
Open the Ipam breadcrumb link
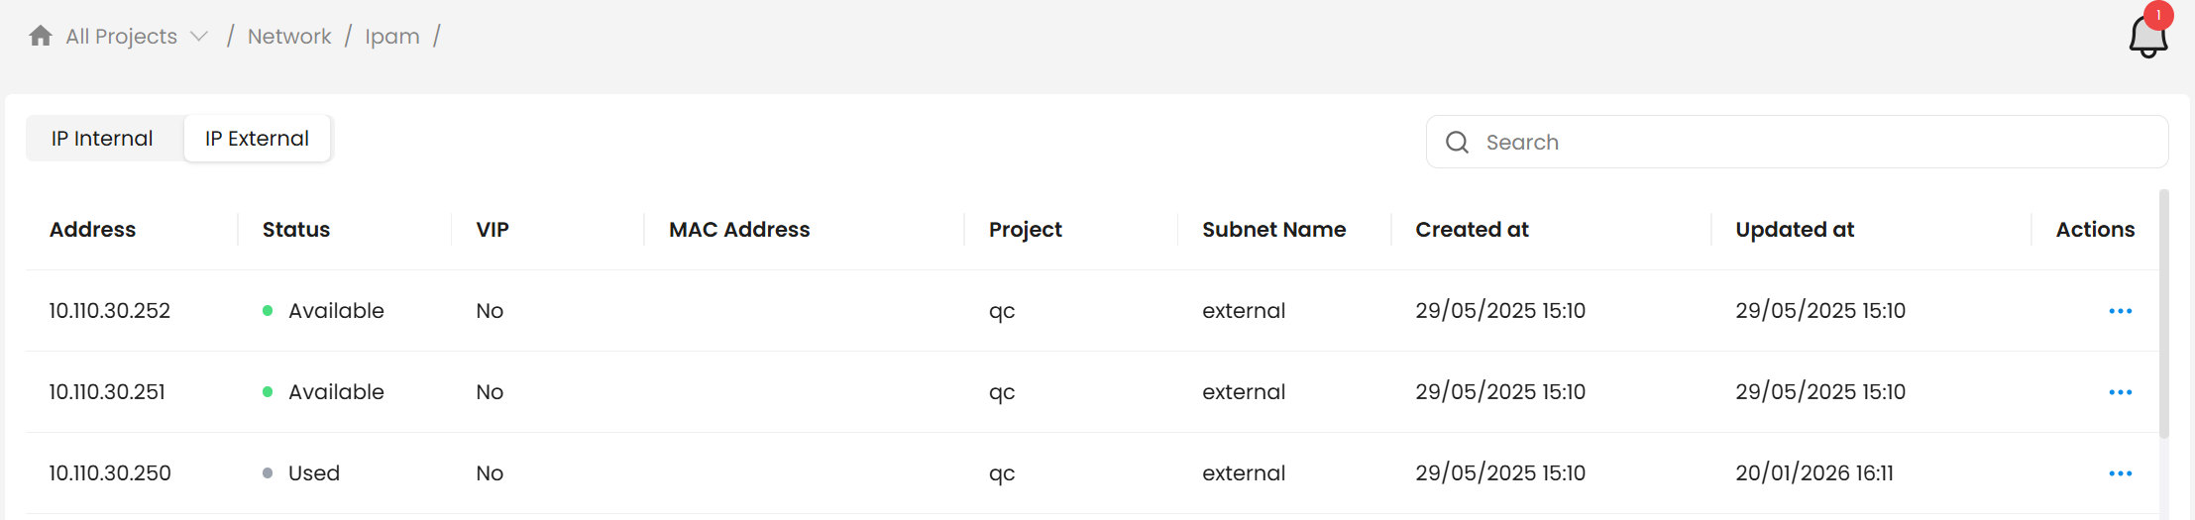point(392,37)
